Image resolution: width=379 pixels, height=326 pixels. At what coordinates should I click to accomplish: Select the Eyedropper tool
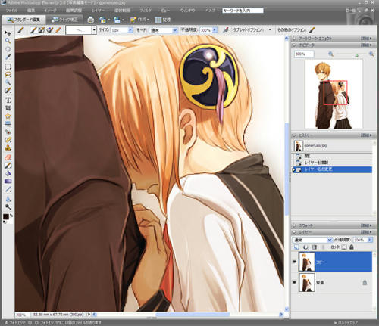[x=8, y=57]
